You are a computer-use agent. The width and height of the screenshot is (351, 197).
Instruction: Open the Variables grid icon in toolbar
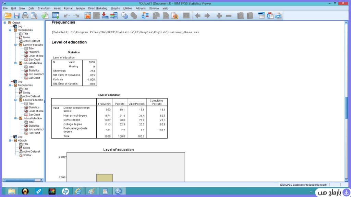114,16
